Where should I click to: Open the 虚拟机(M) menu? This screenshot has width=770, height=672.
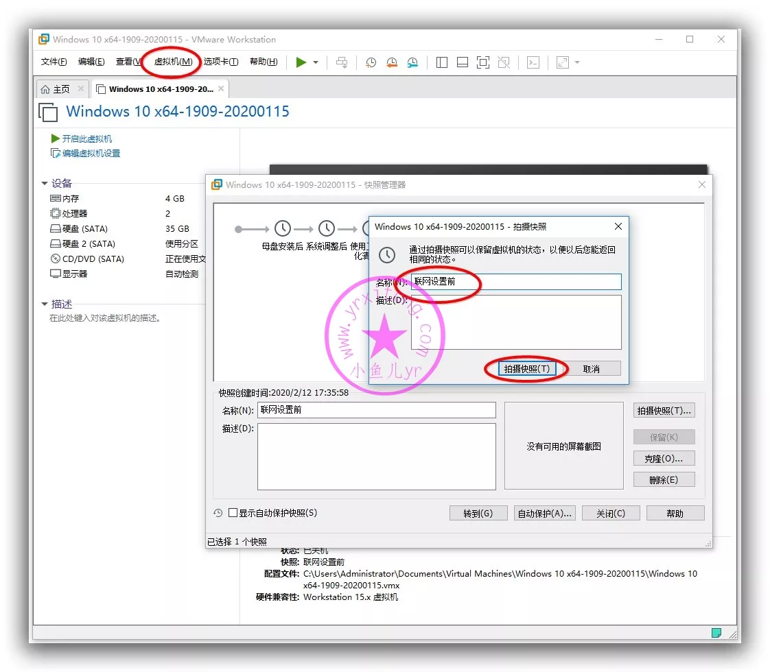point(172,62)
